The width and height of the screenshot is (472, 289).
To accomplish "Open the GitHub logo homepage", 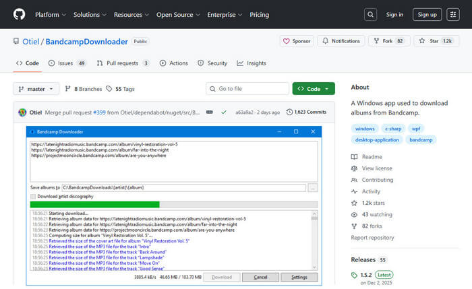I will (20, 14).
